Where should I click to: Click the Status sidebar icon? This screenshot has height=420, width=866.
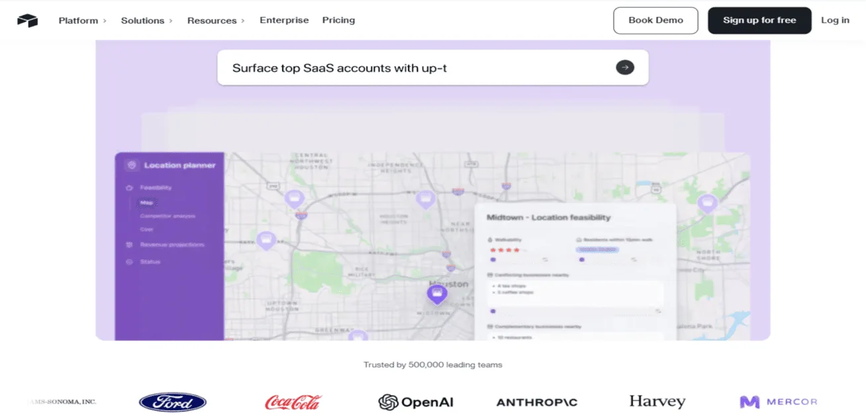[130, 262]
